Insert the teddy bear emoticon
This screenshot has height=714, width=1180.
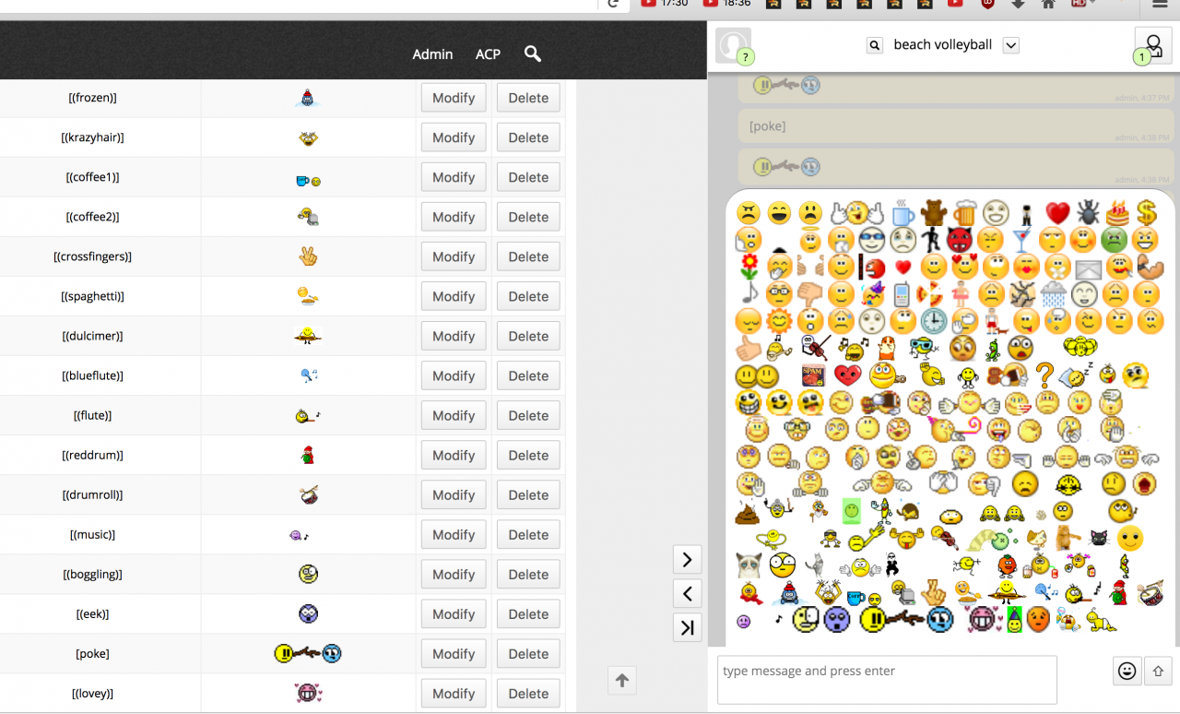coord(934,213)
